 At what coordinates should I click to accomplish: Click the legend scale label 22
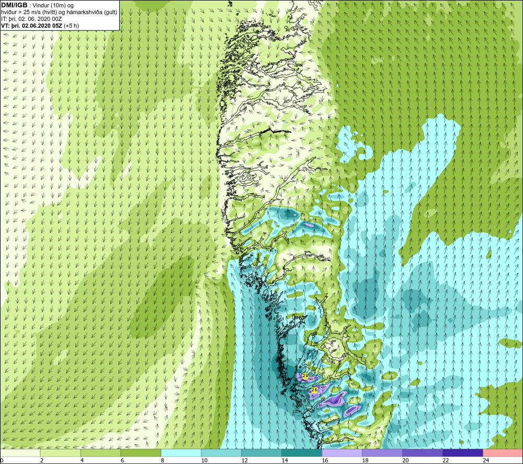pos(446,460)
